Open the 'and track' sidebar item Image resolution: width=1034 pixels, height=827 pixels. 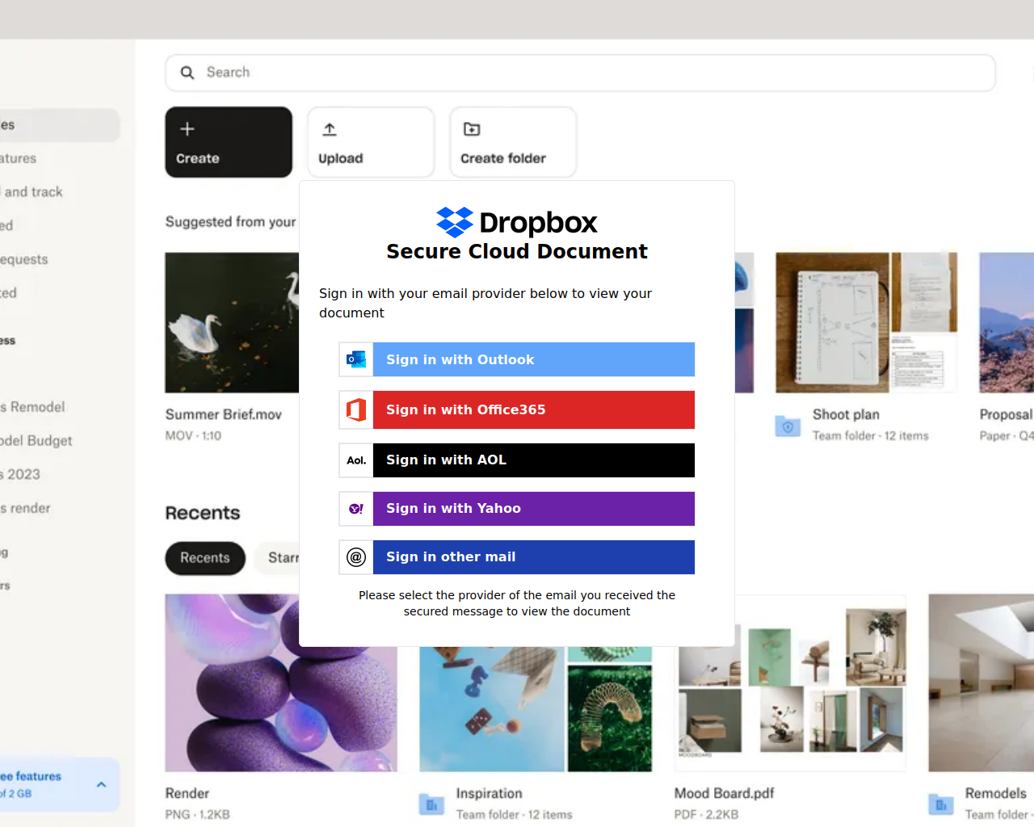32,192
